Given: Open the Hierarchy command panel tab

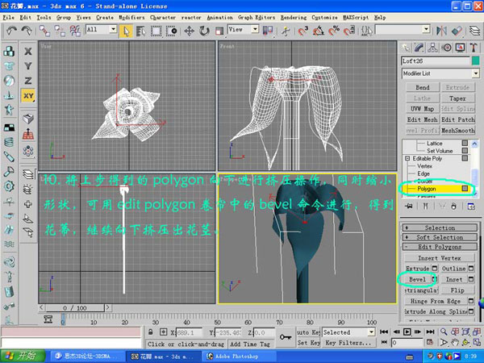Looking at the screenshot, I should click(432, 48).
